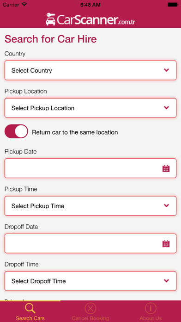Tap the Cancel Booking X circle icon
Screen dimensions: 181x322
click(x=90, y=308)
